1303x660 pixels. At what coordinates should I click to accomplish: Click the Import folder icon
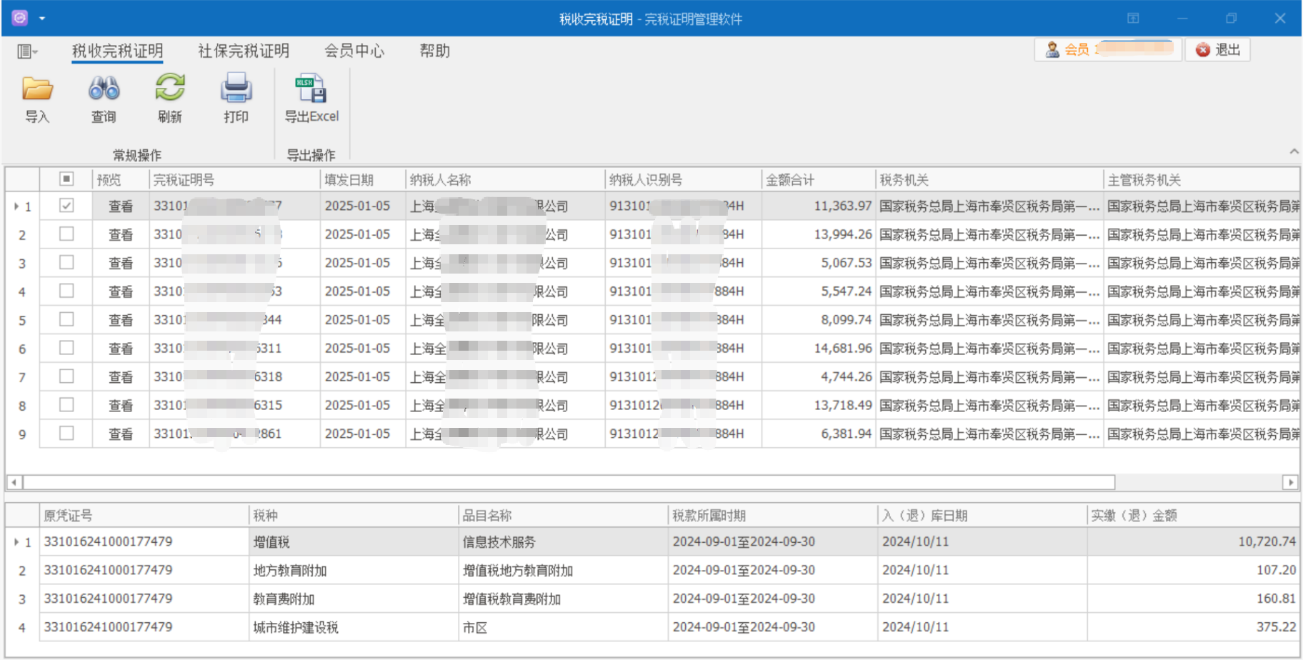click(x=37, y=89)
